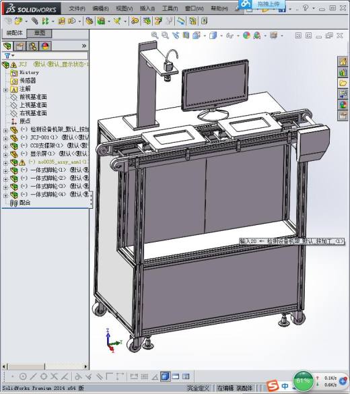Click the View Settings icon in heads-up toolbar

click(273, 36)
